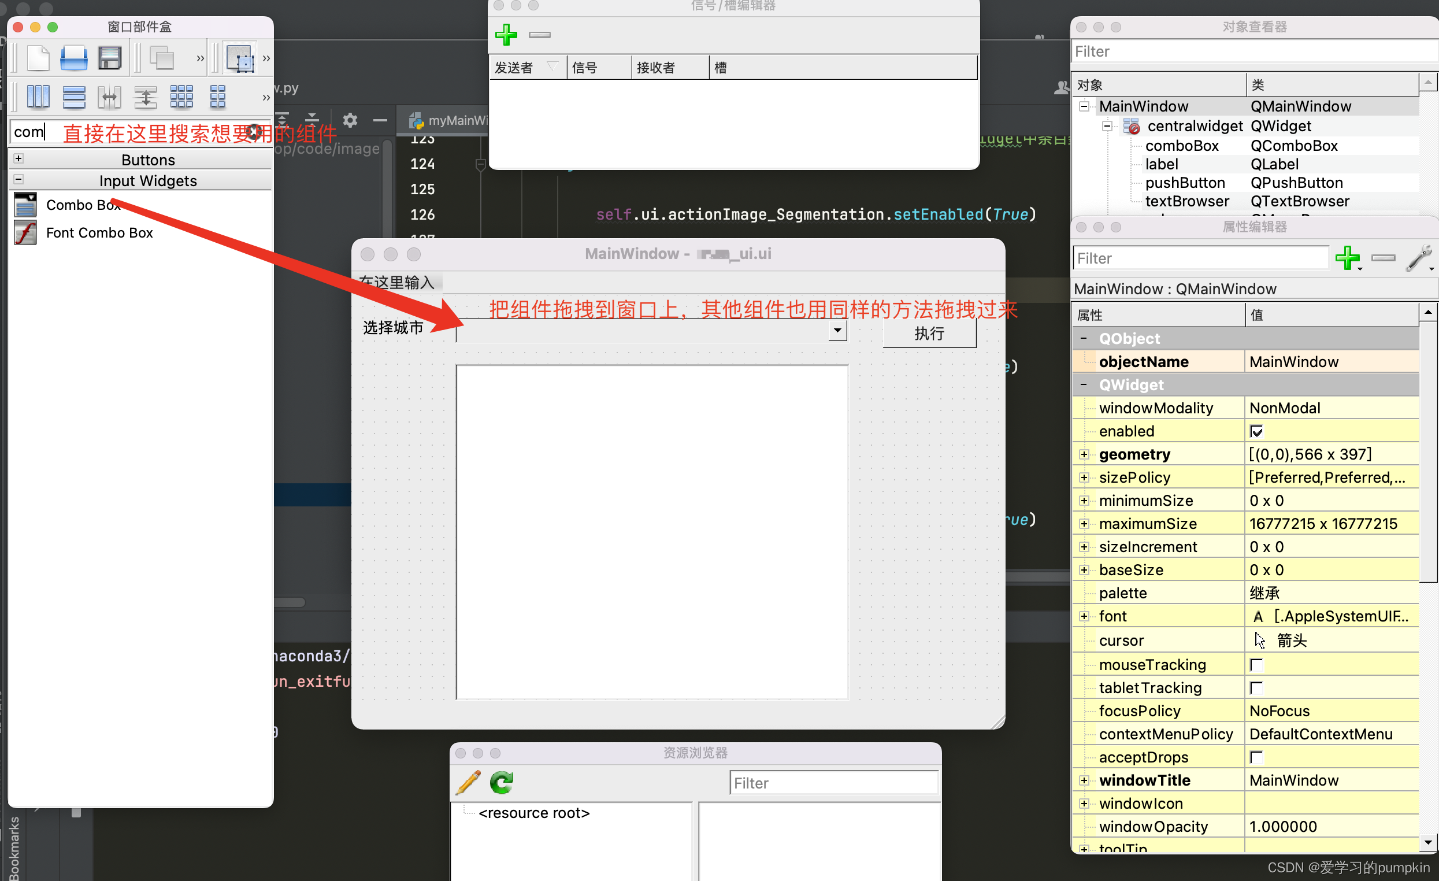Apply the horizontal layout icon

pos(38,97)
